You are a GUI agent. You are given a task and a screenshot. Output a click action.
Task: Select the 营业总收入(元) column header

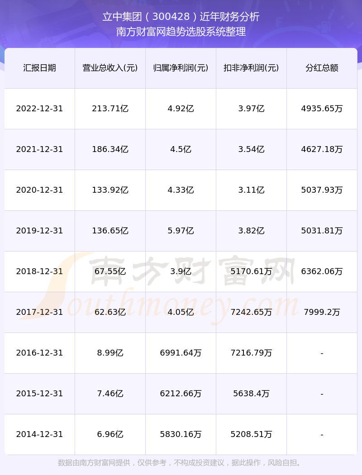click(x=110, y=68)
